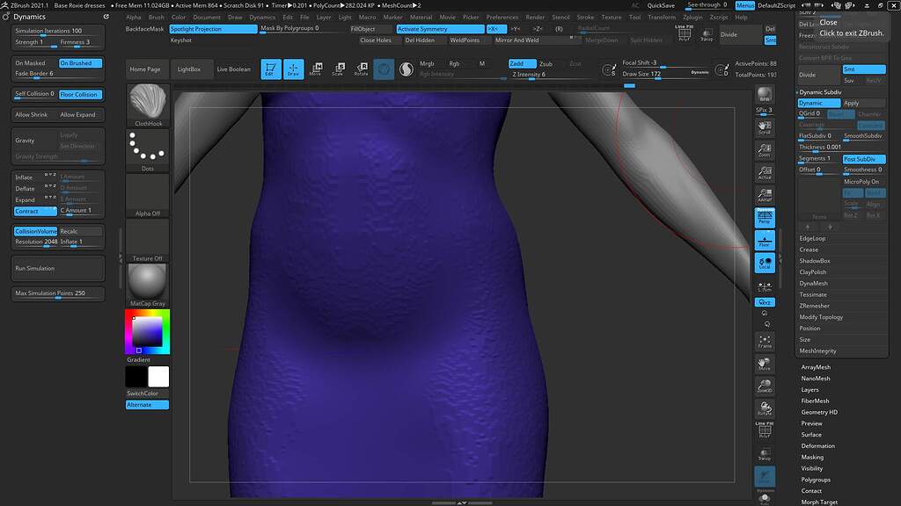The width and height of the screenshot is (901, 506).
Task: Open the LightBox browser
Action: click(x=191, y=69)
